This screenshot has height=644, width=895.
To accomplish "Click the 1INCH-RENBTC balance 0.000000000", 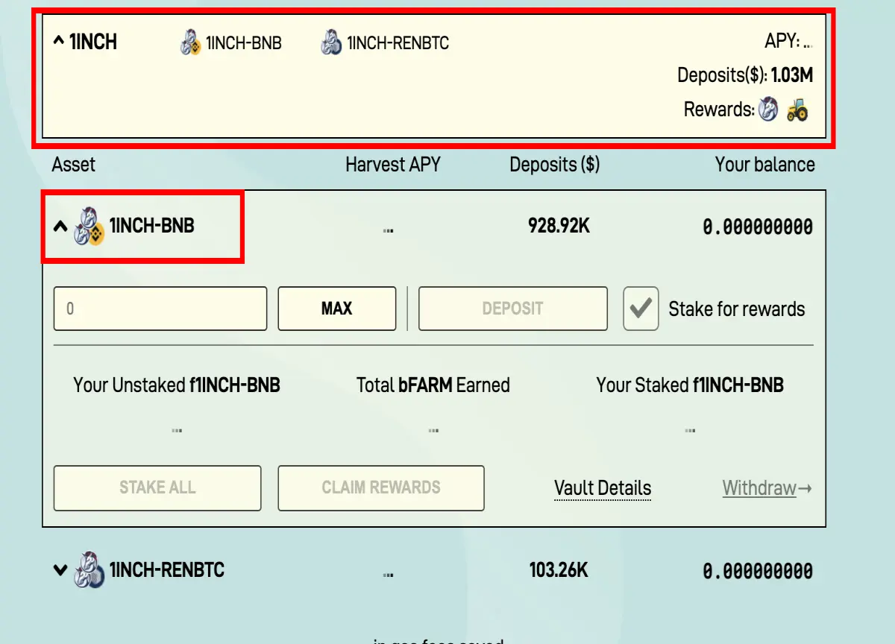I will tap(758, 572).
